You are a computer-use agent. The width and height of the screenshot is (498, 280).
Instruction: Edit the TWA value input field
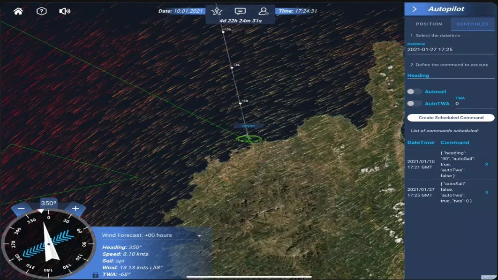click(x=475, y=103)
